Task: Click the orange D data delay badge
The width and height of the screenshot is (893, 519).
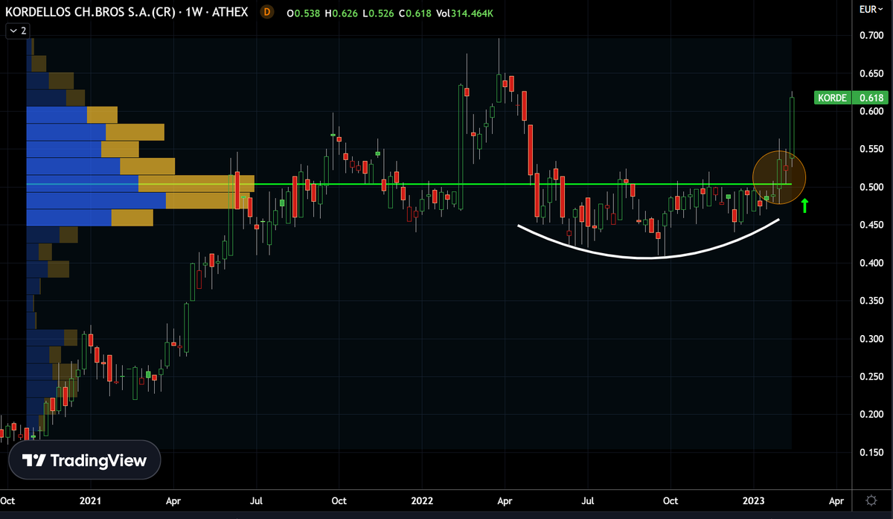Action: tap(267, 12)
